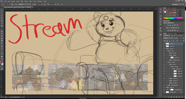The width and height of the screenshot is (186, 99).
Task: Hide Layer 29 with its eye icon
Action: pos(164,46)
